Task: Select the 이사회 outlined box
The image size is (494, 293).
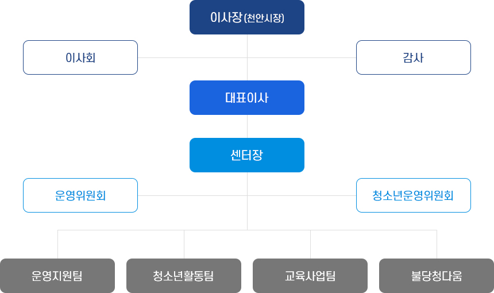Action: [x=80, y=57]
